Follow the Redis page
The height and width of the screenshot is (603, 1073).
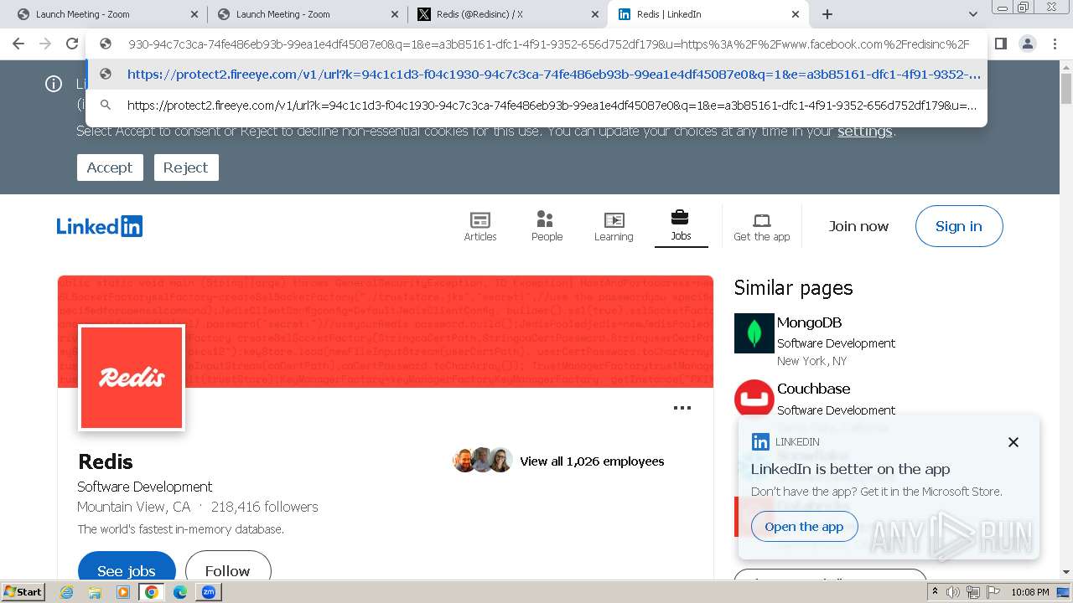(x=228, y=569)
